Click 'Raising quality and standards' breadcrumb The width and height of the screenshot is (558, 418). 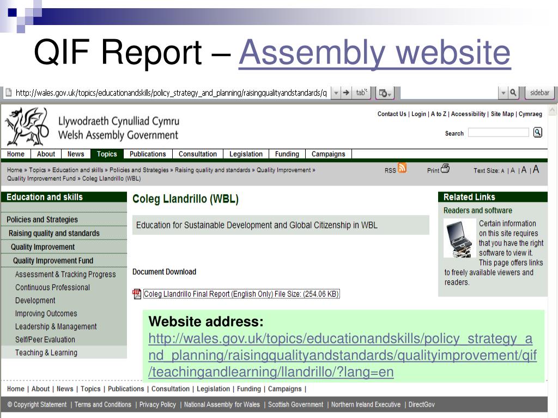[x=213, y=170]
